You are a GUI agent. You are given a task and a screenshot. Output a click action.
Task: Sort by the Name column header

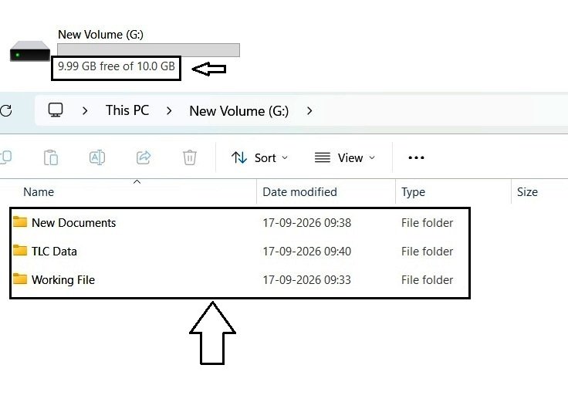(x=39, y=192)
